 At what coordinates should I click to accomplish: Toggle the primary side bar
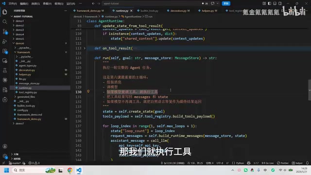click(269, 3)
